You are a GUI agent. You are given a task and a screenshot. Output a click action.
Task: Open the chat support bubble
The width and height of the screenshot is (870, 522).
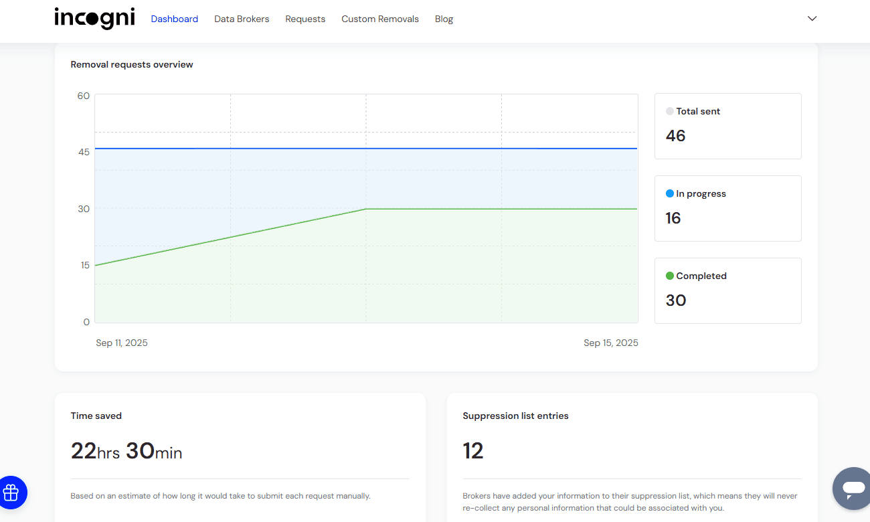coord(853,489)
